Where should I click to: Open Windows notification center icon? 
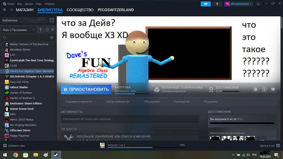tap(276, 155)
